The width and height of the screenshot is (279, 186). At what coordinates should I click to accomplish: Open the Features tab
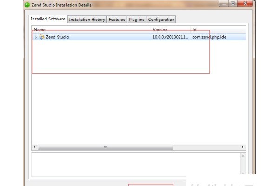point(117,20)
